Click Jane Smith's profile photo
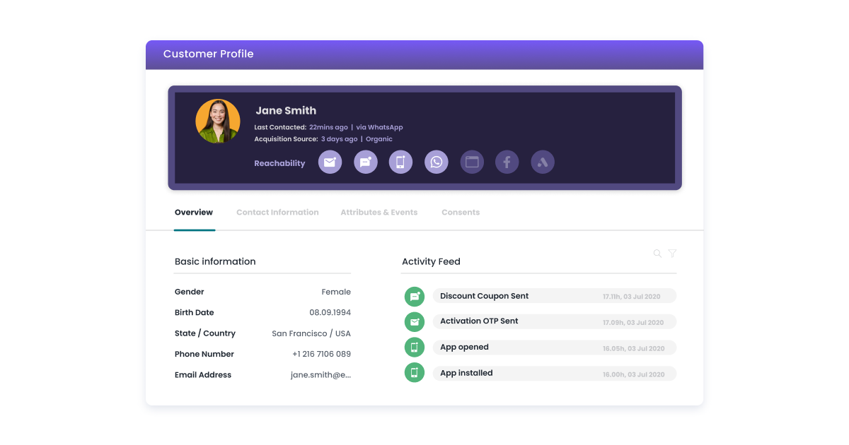Viewport: 849px width, 445px height. 217,120
